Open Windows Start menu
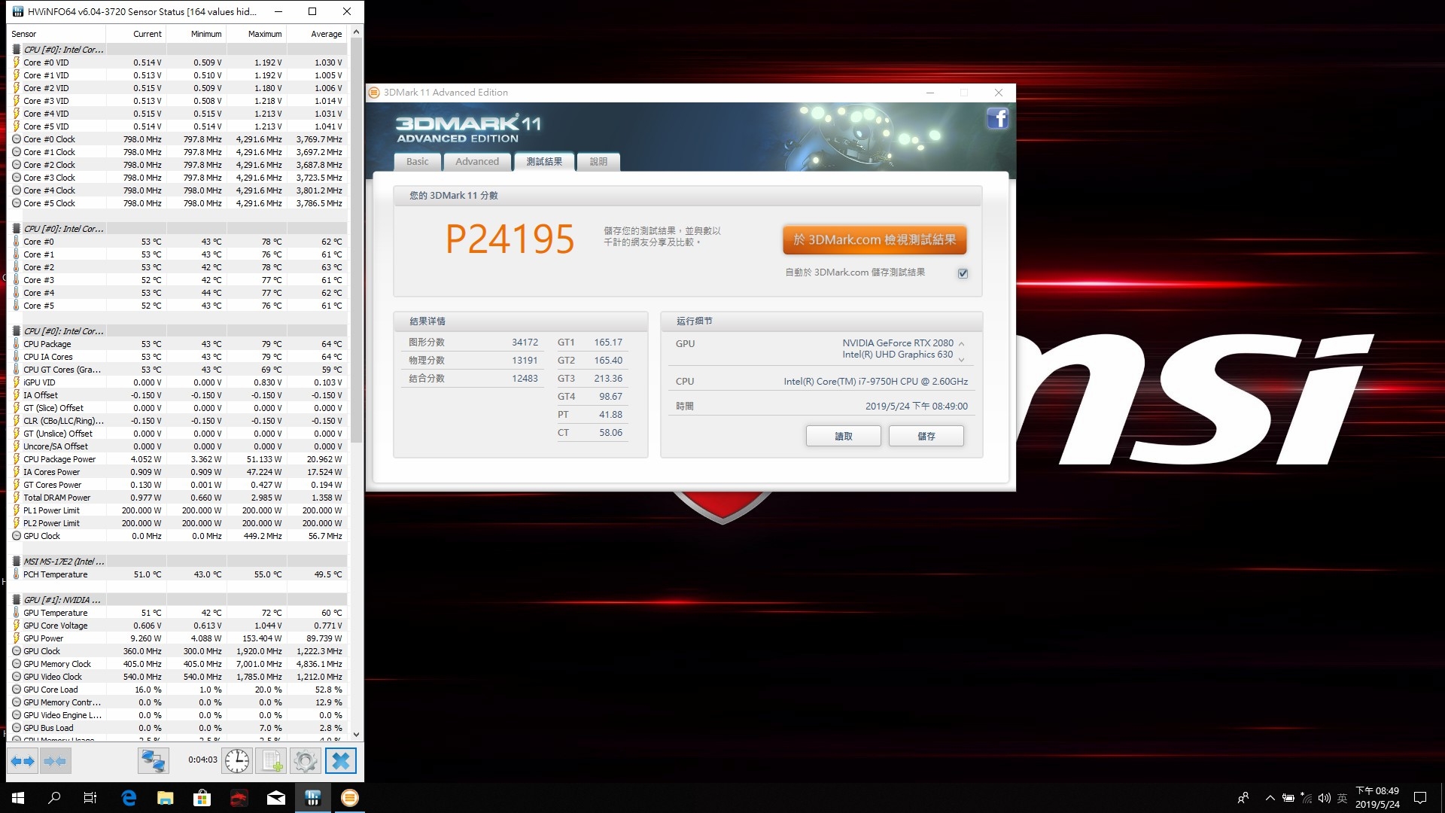Screen dimensions: 1445x813 click(18, 798)
